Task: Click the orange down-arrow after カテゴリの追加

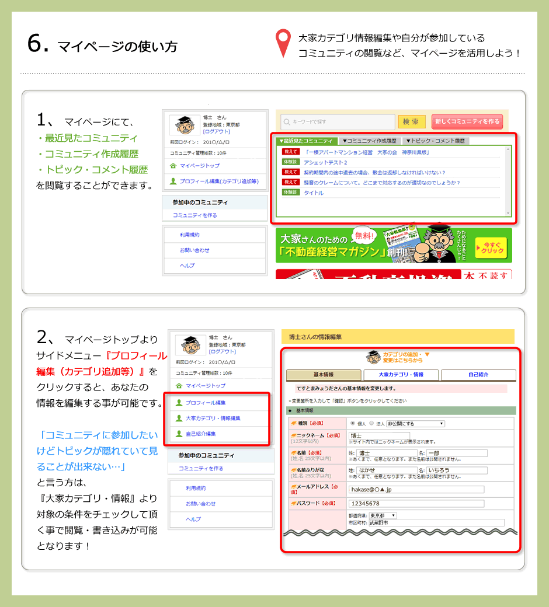Action: click(427, 354)
